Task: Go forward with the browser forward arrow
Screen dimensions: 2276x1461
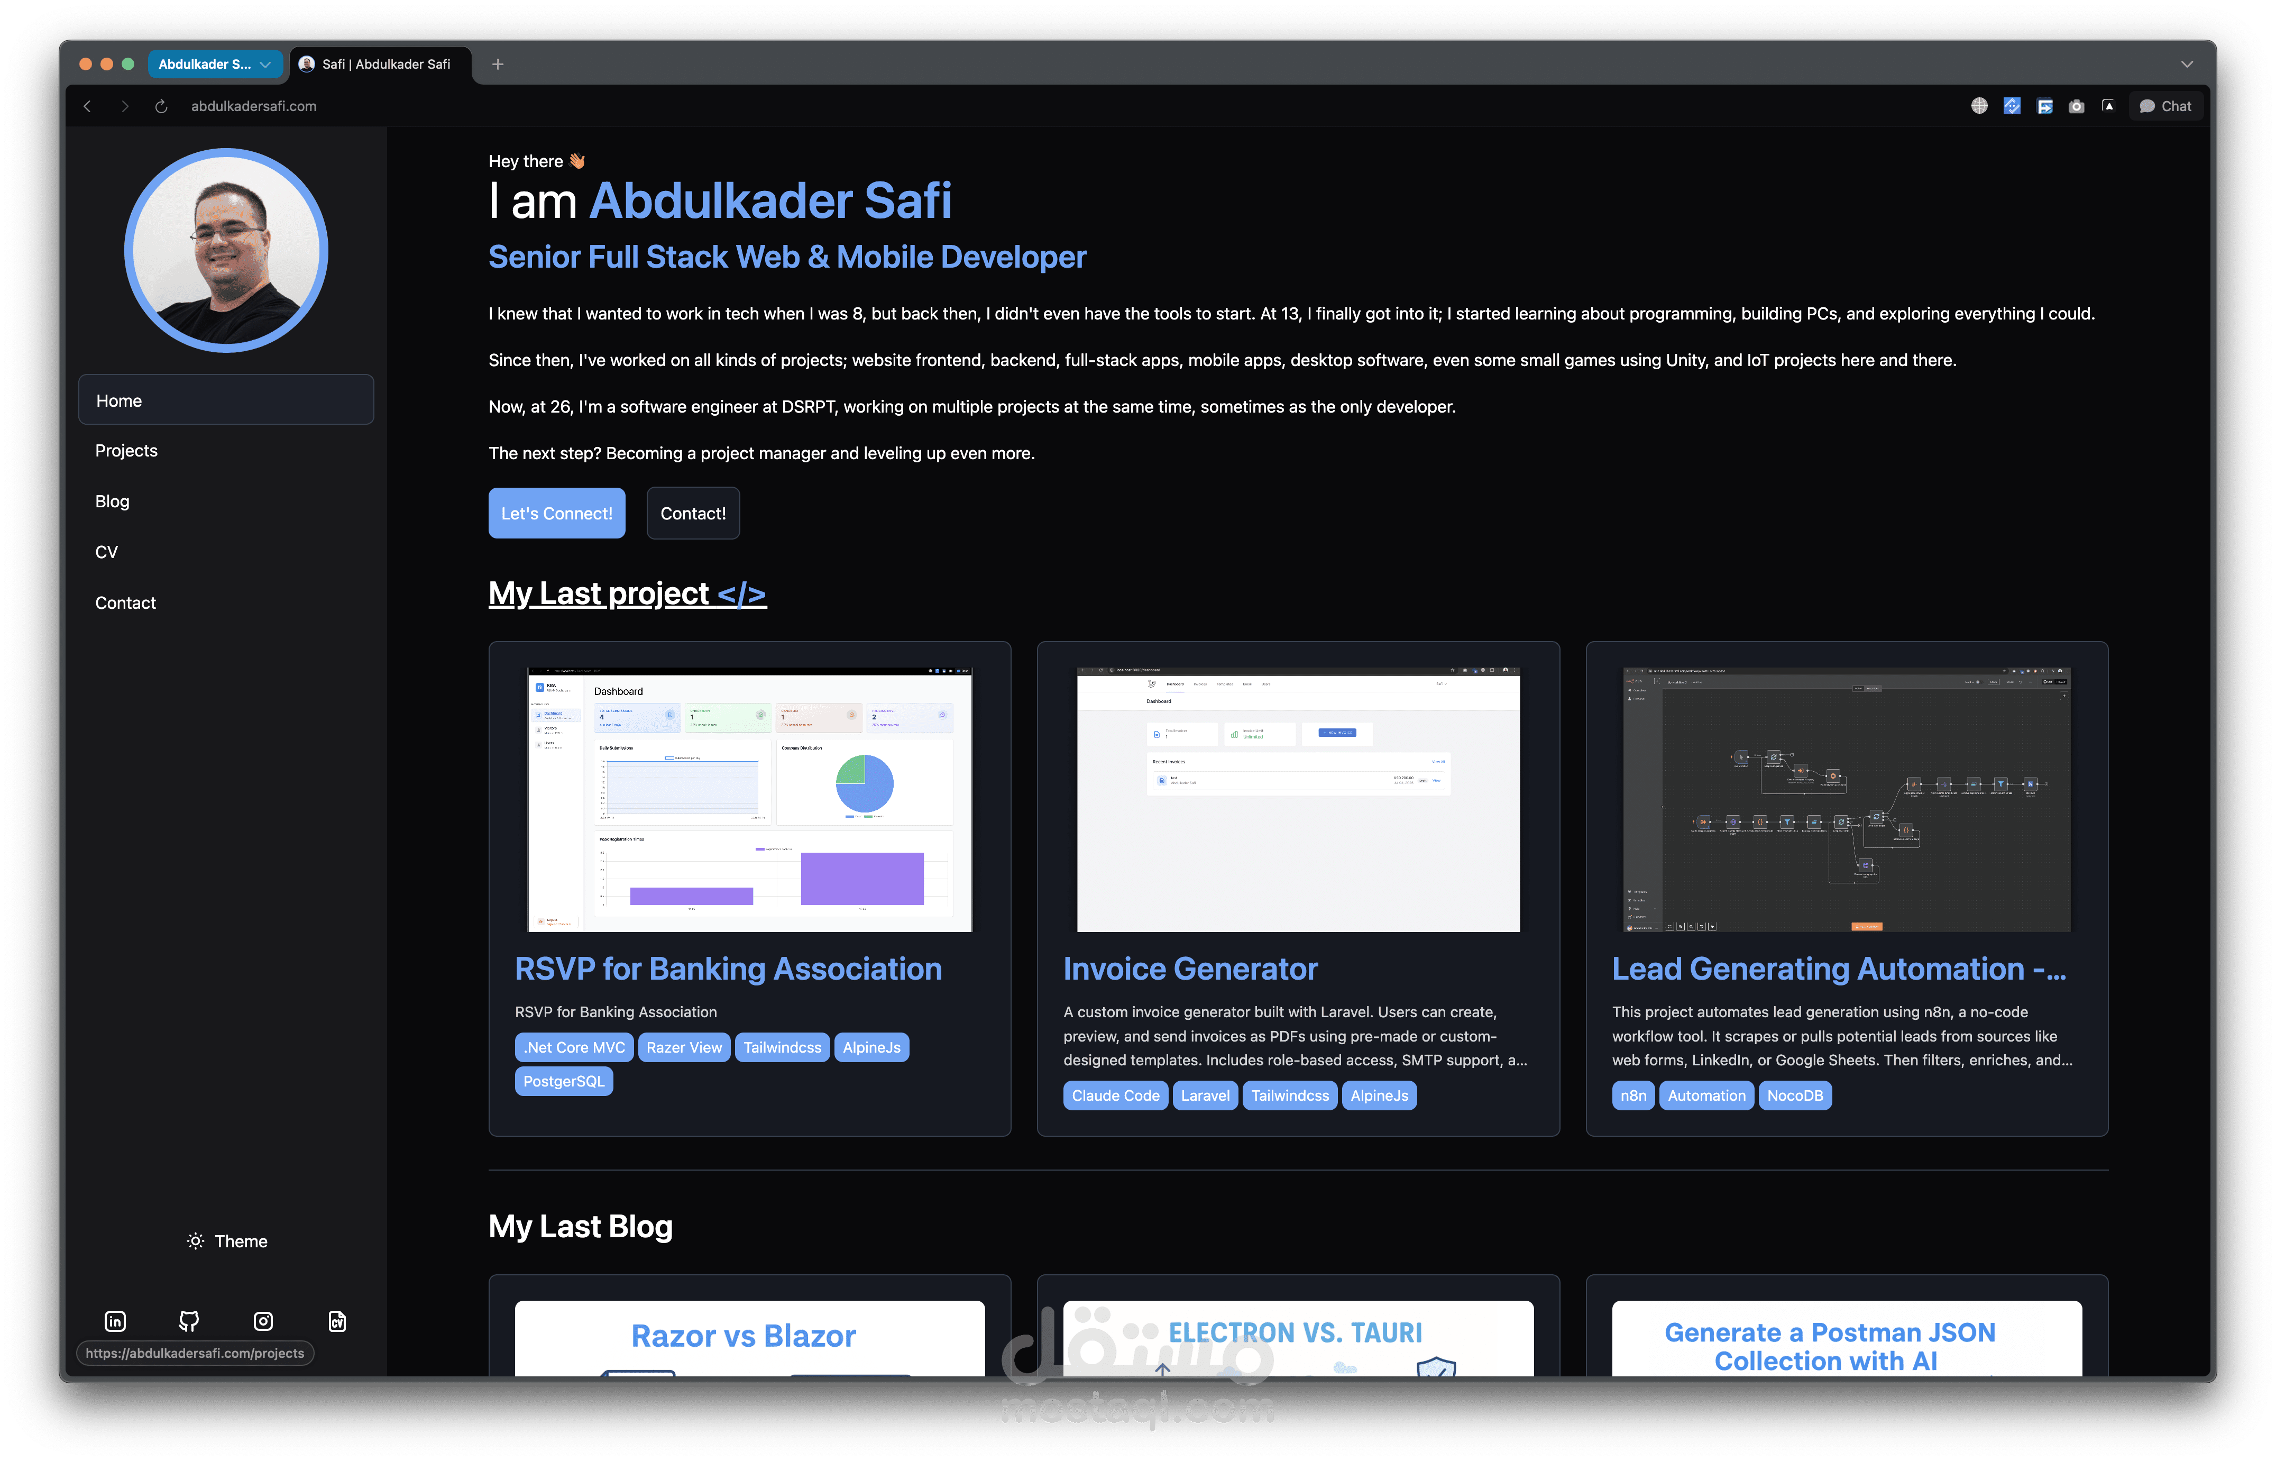Action: click(x=124, y=106)
